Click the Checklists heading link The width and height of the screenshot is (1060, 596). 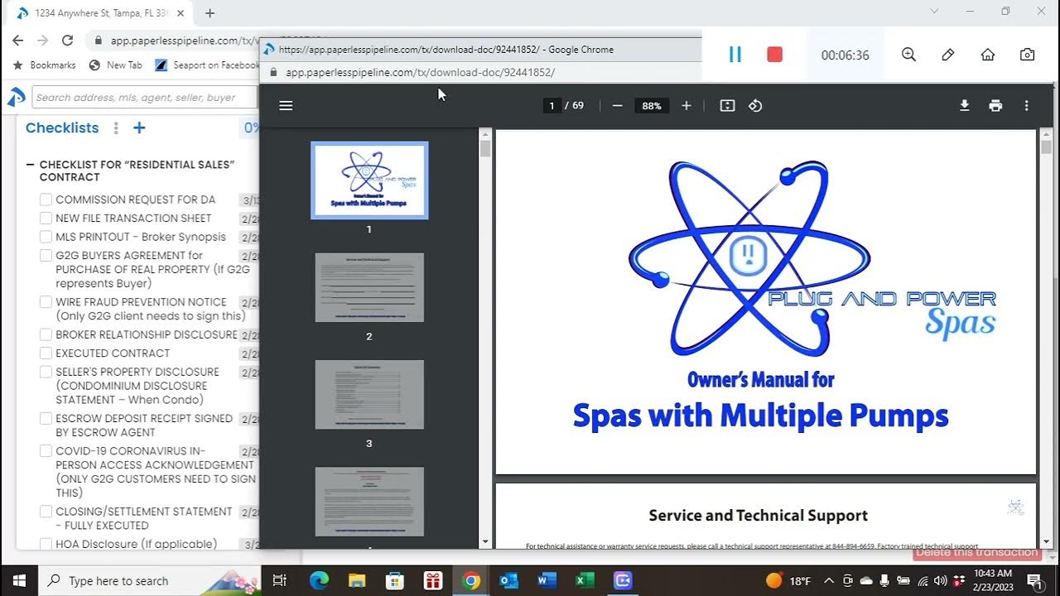pos(62,127)
